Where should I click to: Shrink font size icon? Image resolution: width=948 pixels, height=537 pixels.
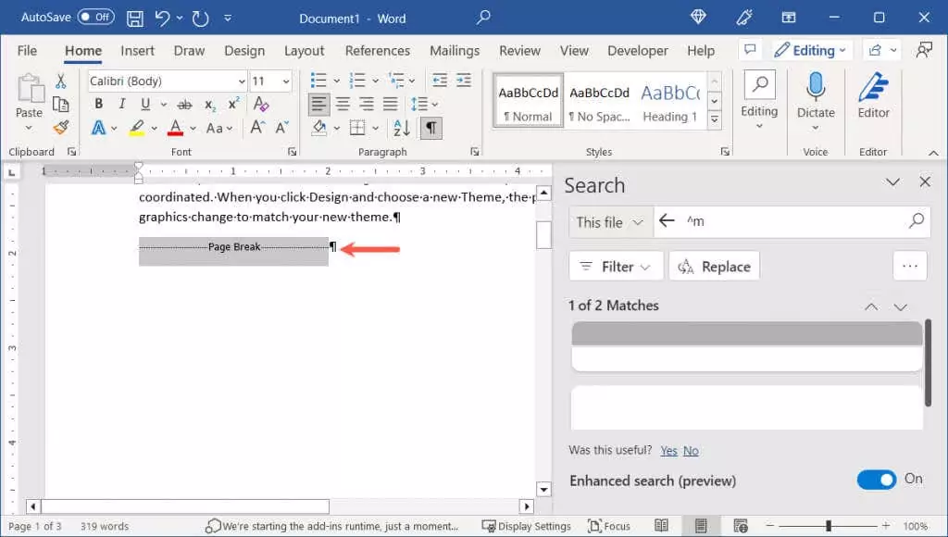[x=281, y=128]
